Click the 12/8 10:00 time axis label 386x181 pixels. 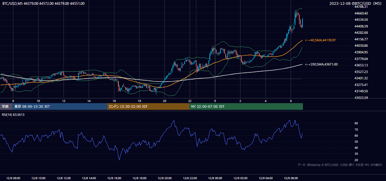click(38, 178)
